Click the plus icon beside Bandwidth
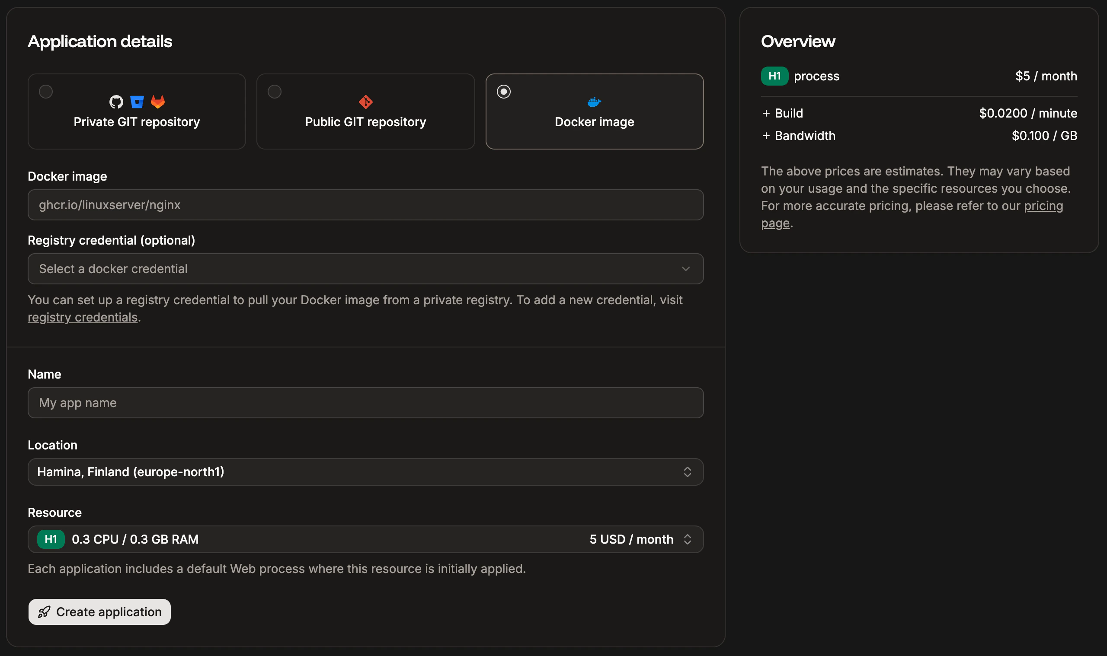Image resolution: width=1107 pixels, height=656 pixels. [x=766, y=136]
